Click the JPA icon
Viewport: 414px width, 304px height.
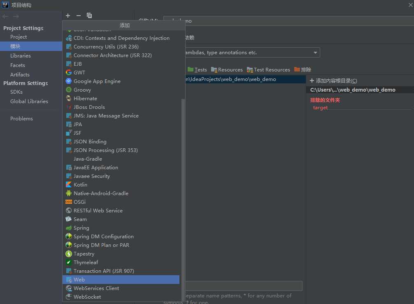pos(69,124)
